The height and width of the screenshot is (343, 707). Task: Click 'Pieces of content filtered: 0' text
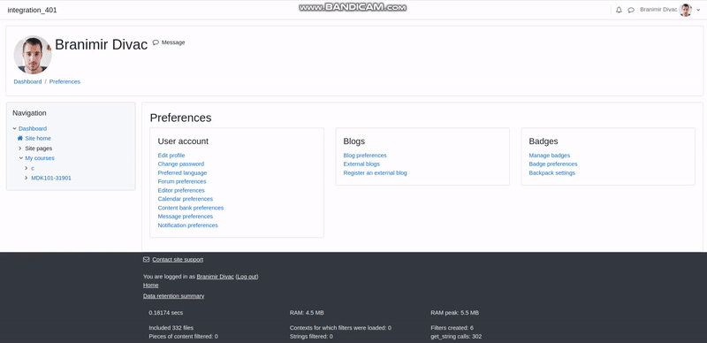coord(184,337)
